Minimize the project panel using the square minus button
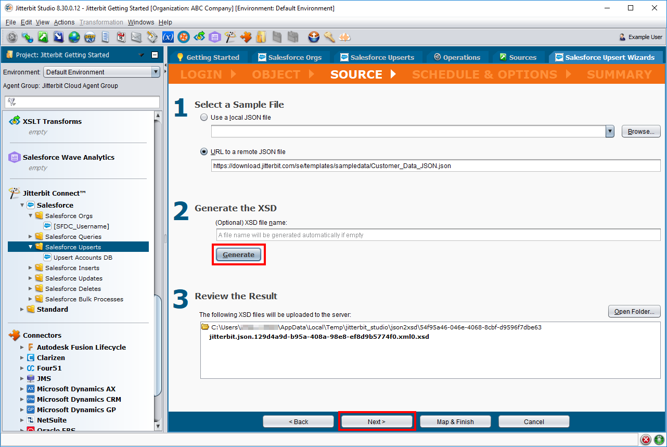Screen dimensions: 667x447 coord(155,55)
